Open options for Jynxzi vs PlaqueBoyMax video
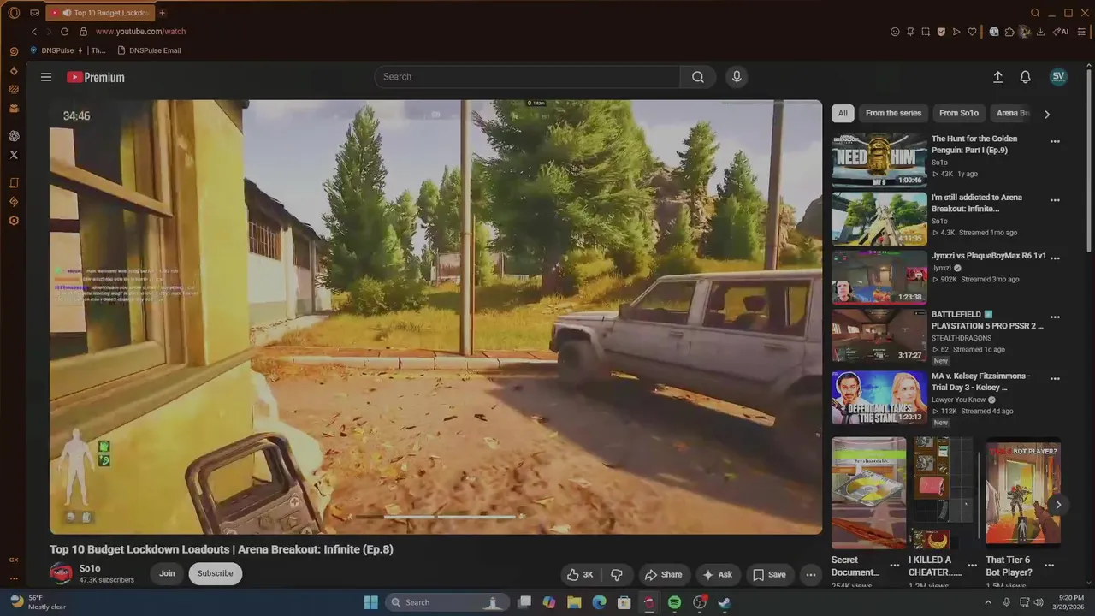The height and width of the screenshot is (616, 1095). 1055,258
